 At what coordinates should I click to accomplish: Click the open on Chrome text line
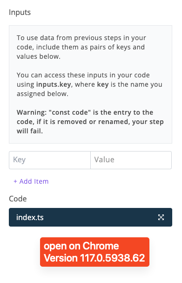pyautogui.click(x=81, y=246)
